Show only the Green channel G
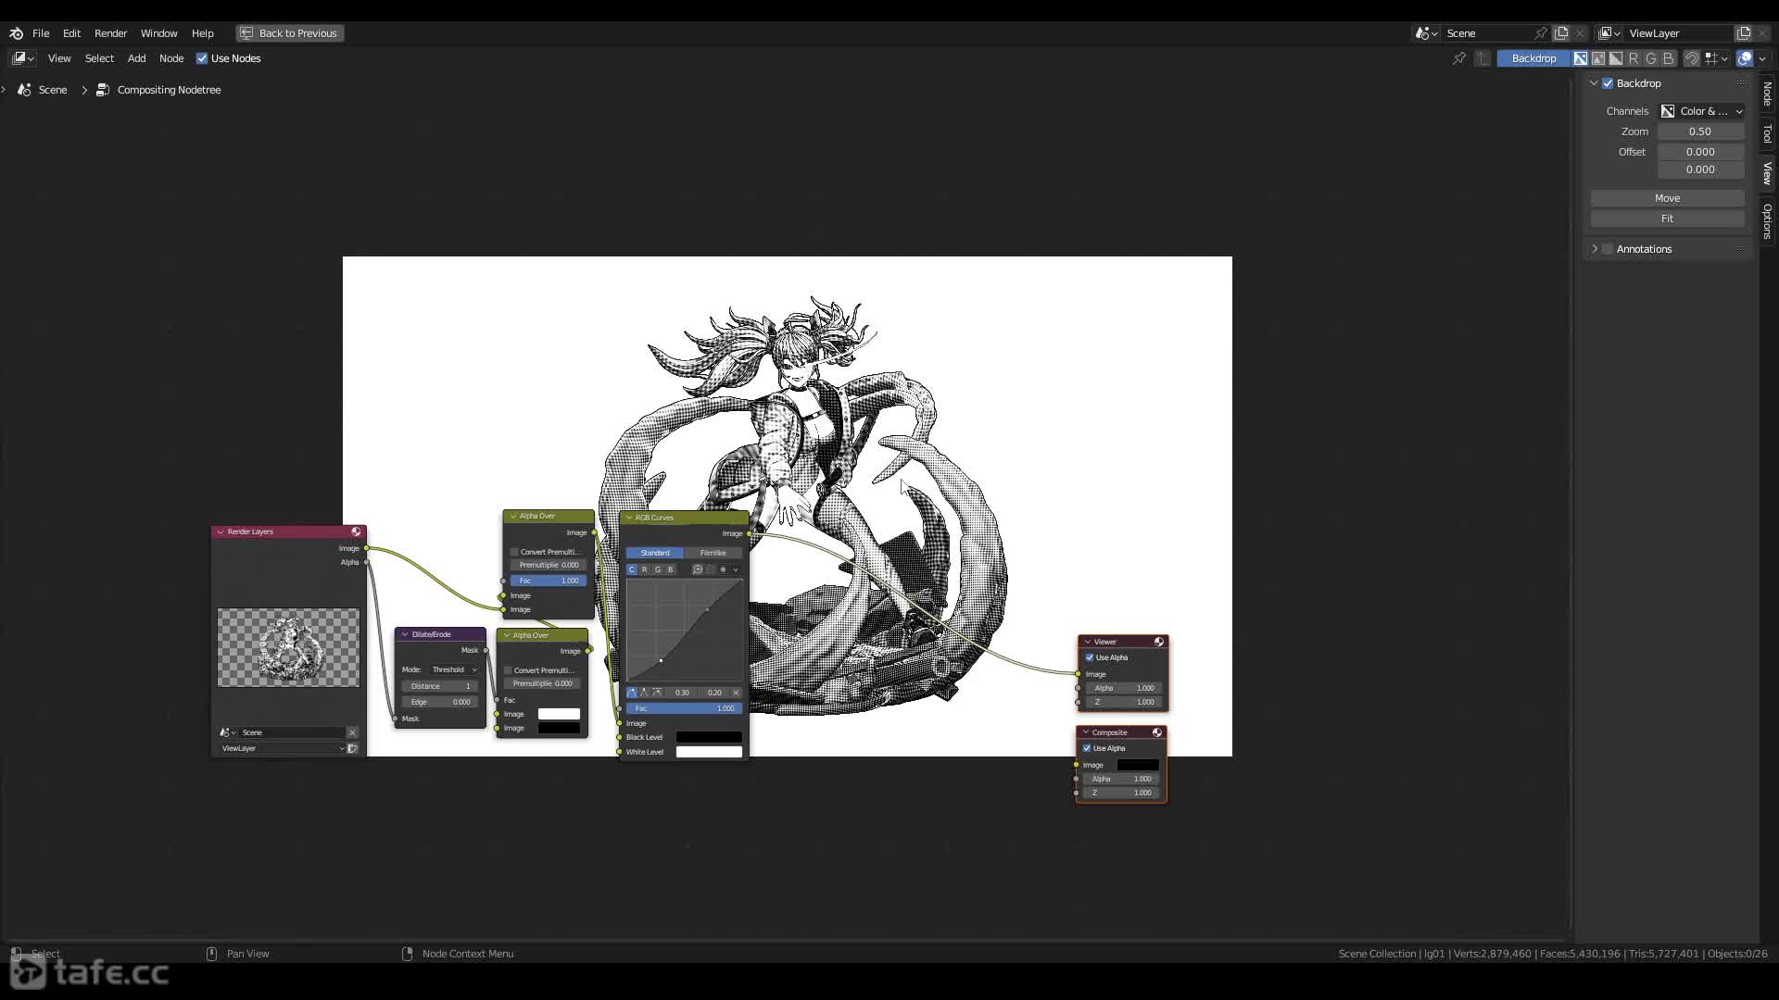The height and width of the screenshot is (1000, 1779). (1651, 58)
